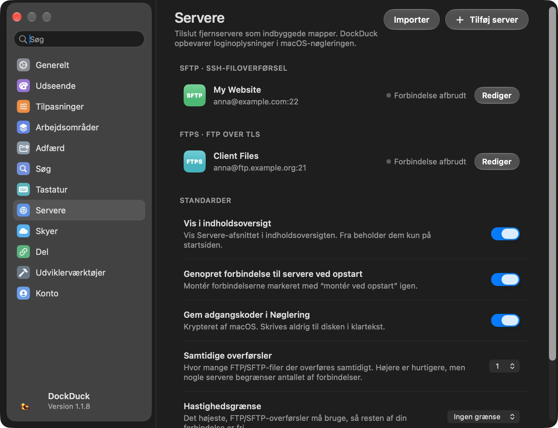Click the Del link icon

pyautogui.click(x=23, y=252)
